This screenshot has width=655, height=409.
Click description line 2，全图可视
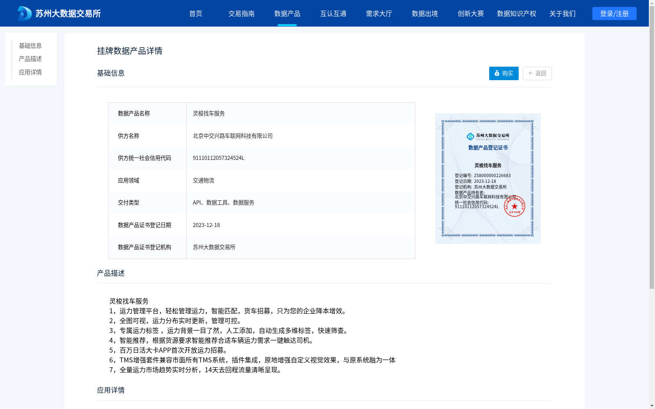point(176,321)
